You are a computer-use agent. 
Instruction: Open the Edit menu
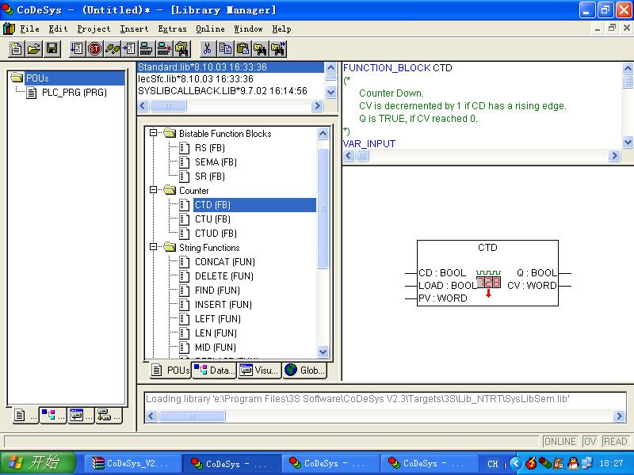click(x=58, y=28)
